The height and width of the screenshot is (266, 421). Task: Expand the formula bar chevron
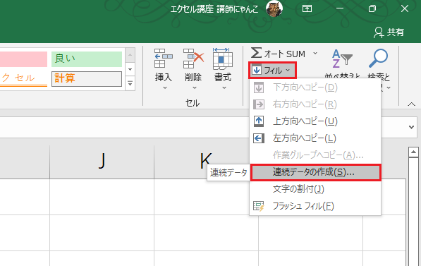[411, 127]
